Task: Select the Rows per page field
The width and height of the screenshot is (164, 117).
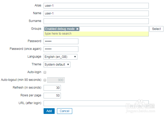Action: [x=52, y=96]
